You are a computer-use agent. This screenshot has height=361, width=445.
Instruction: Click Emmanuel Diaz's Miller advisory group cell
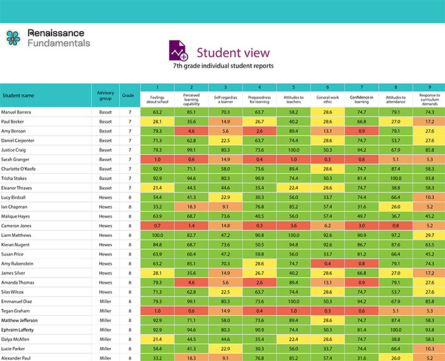pos(106,302)
